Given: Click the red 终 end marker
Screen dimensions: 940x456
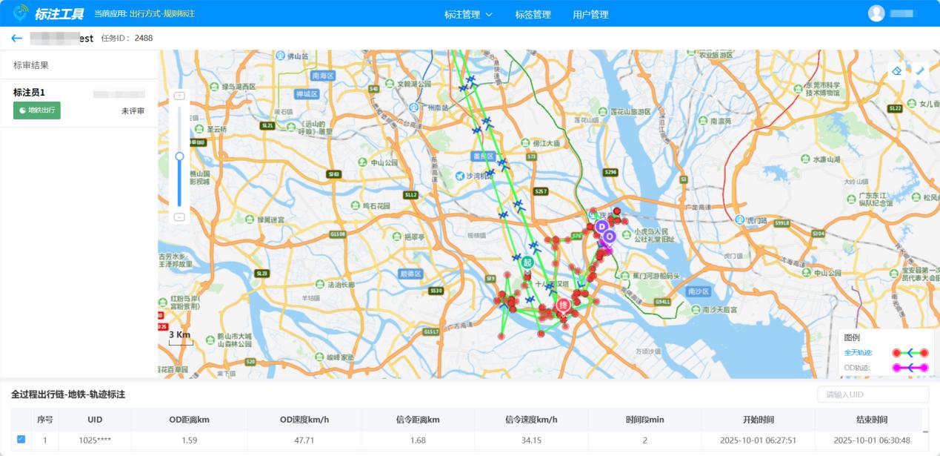Looking at the screenshot, I should point(563,305).
